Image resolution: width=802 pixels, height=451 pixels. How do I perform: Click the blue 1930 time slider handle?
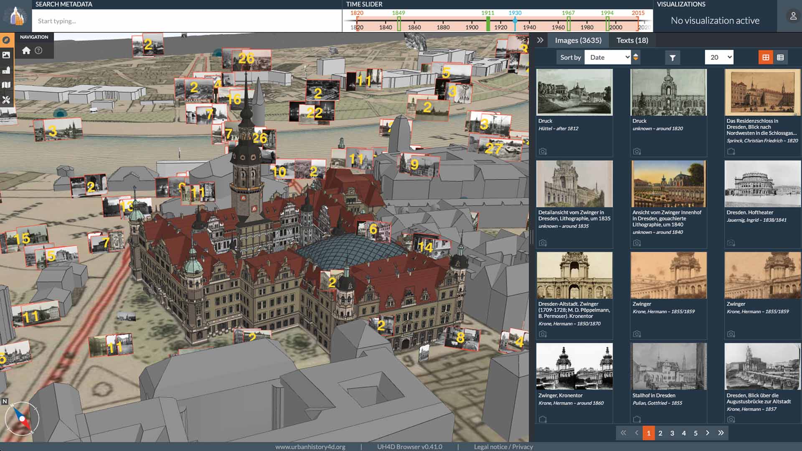pos(515,21)
